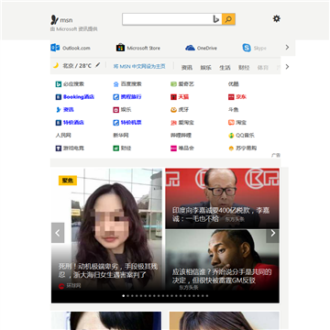Open the 新华网 link
This screenshot has width=330, height=330.
click(121, 136)
